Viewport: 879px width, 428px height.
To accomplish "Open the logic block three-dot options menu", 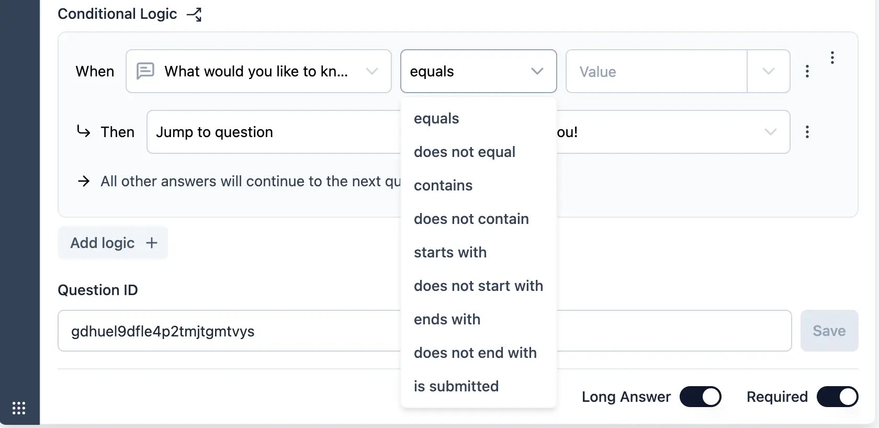I will [832, 58].
